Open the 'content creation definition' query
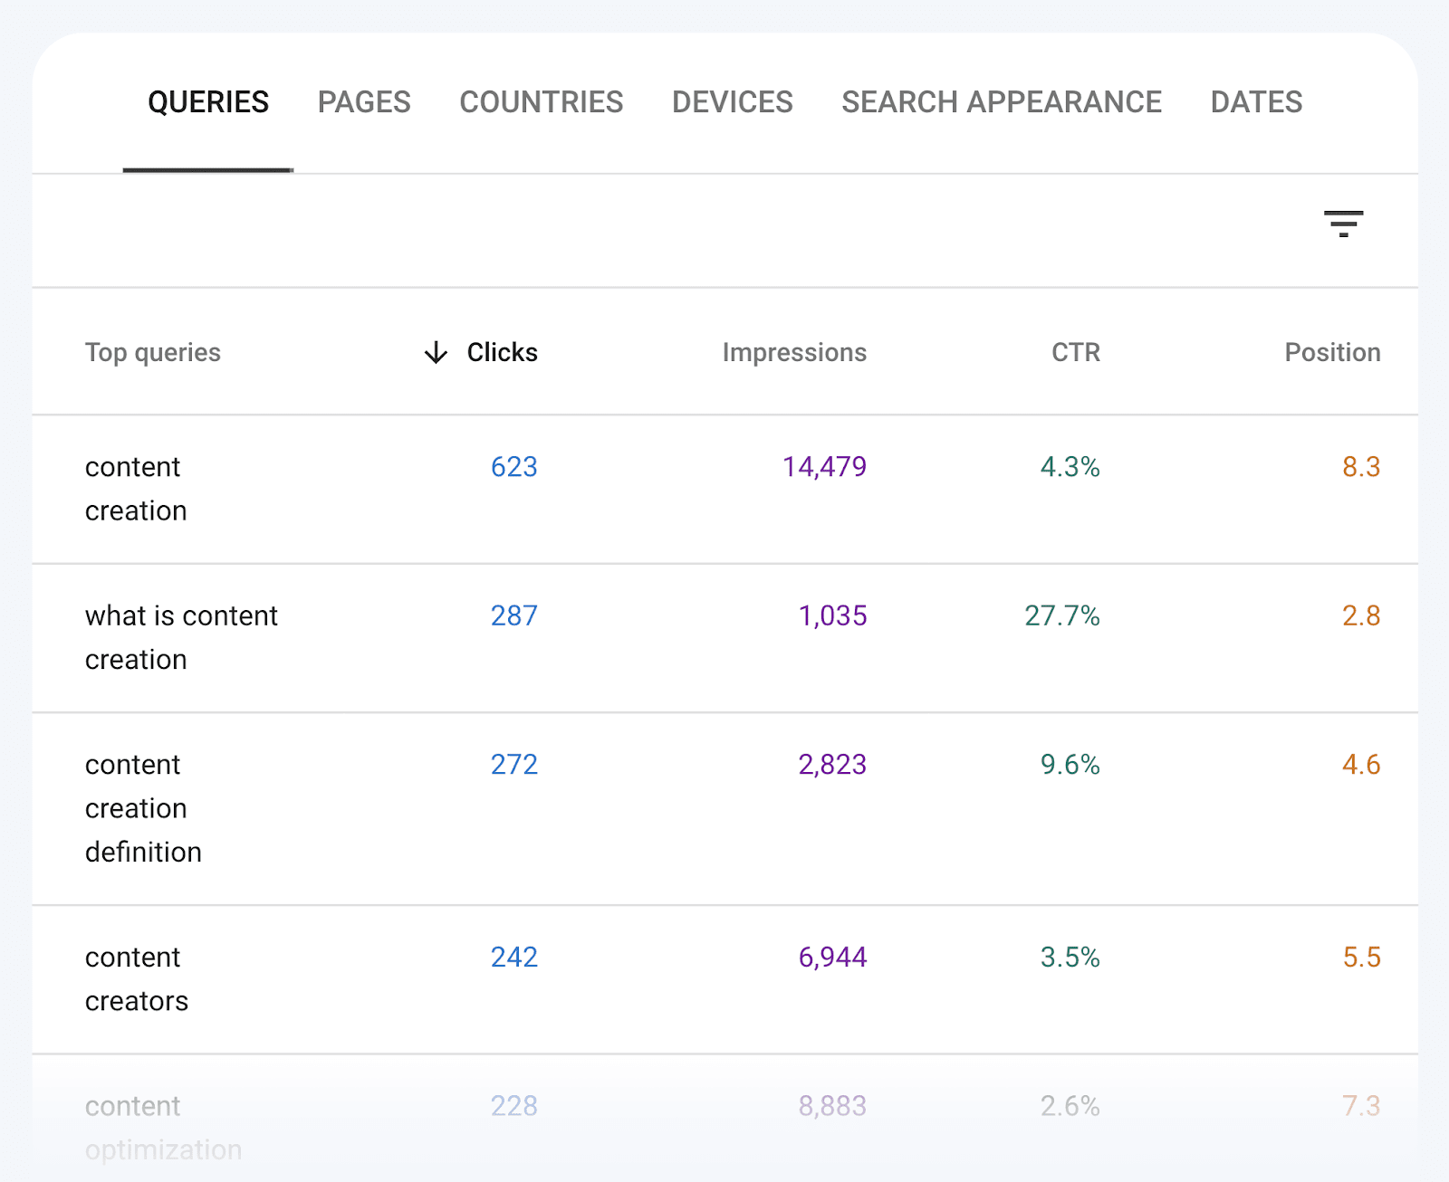The image size is (1449, 1182). pos(143,807)
